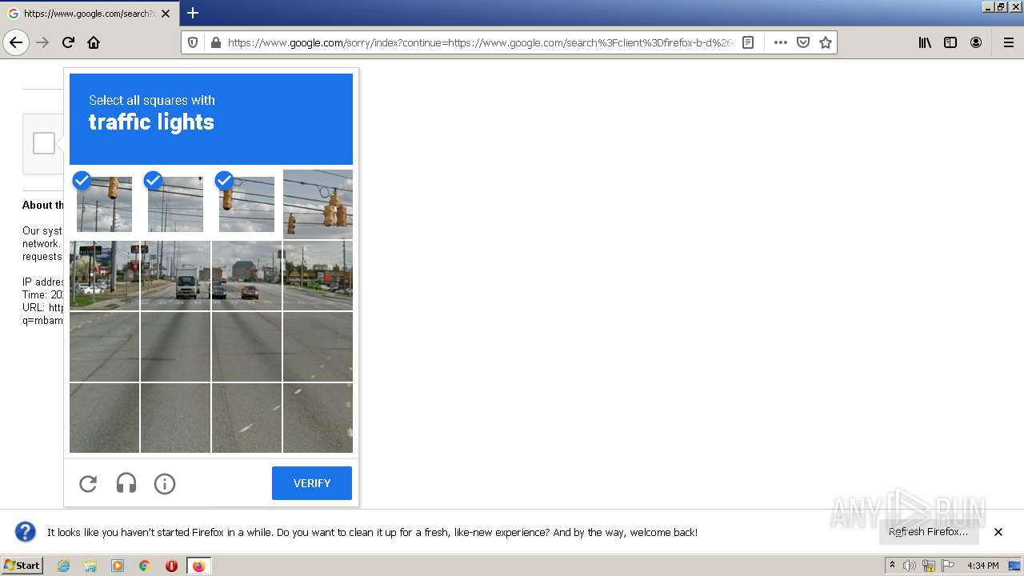Viewport: 1024px width, 576px height.
Task: Open the Library bookshelf icon
Action: tap(925, 42)
